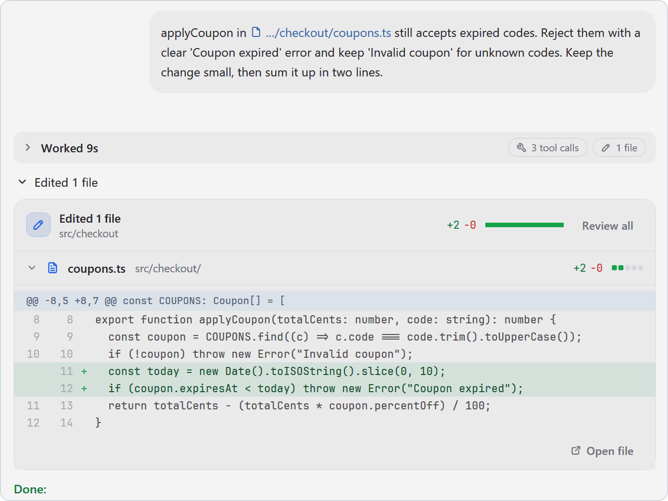The height and width of the screenshot is (501, 668).
Task: Click the diff stat squares indicator
Action: coord(628,268)
